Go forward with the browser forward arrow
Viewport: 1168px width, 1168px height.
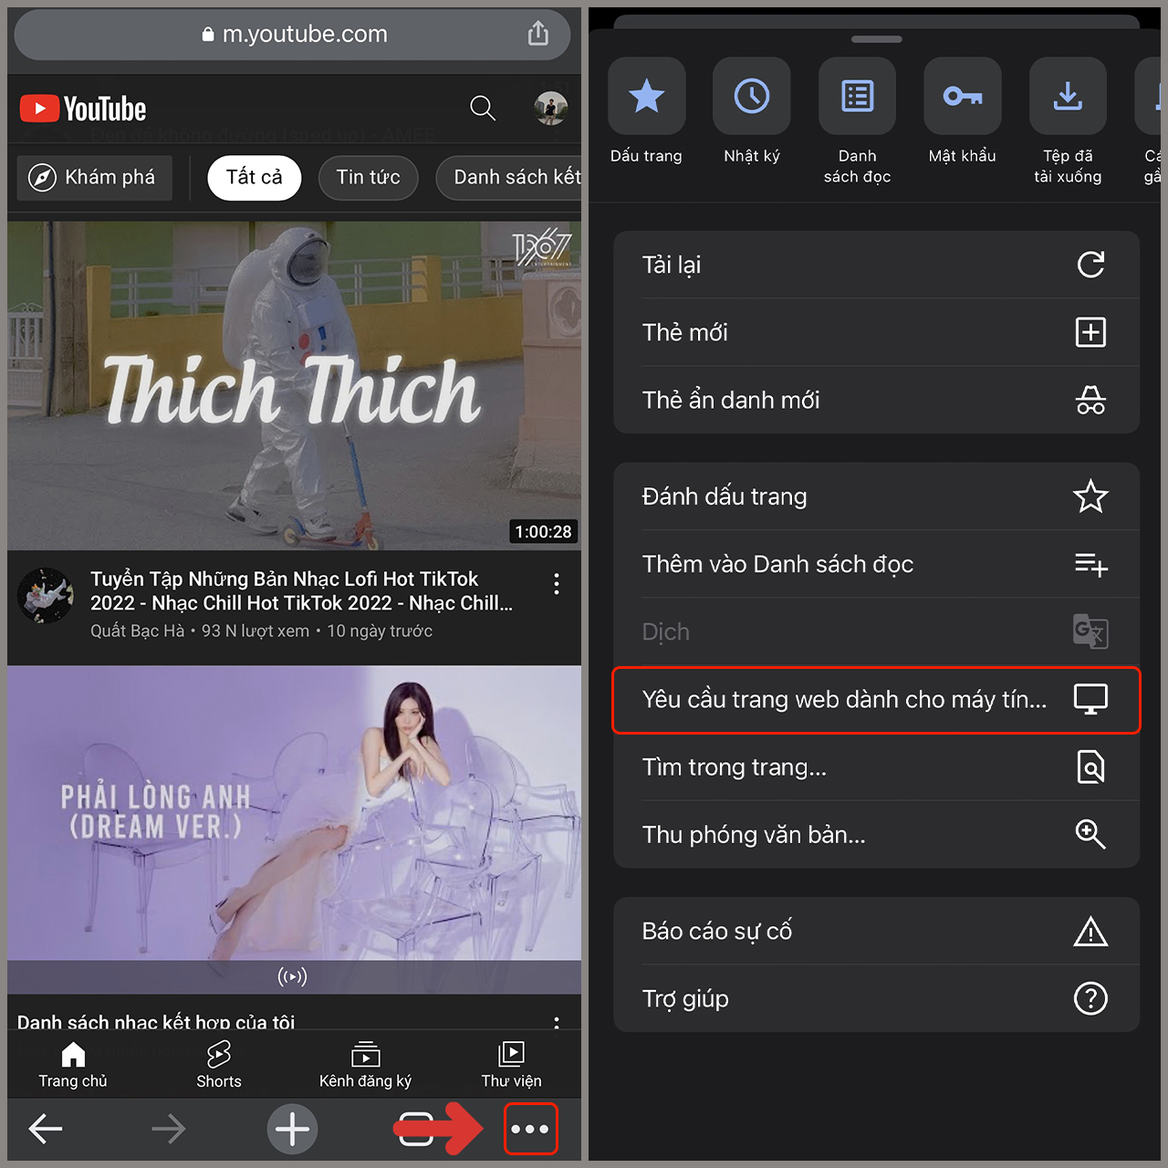pyautogui.click(x=169, y=1129)
